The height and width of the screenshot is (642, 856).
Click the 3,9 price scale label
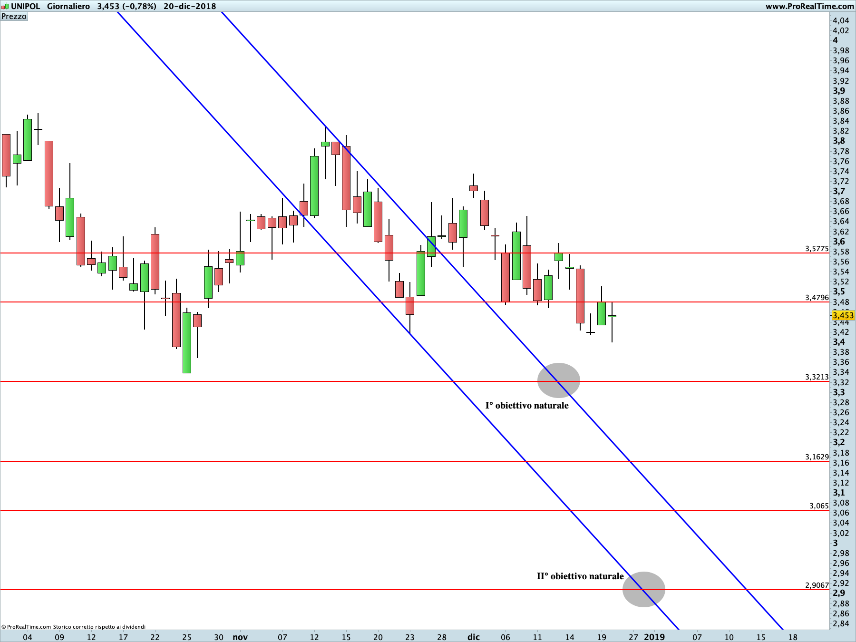(x=839, y=91)
